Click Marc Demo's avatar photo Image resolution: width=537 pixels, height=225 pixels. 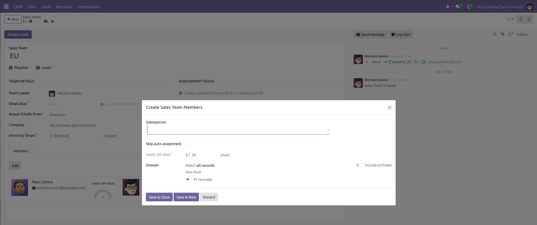coord(20,187)
